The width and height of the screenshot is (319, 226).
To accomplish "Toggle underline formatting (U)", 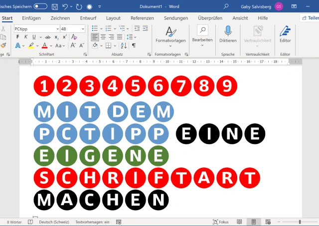I will click(x=34, y=37).
